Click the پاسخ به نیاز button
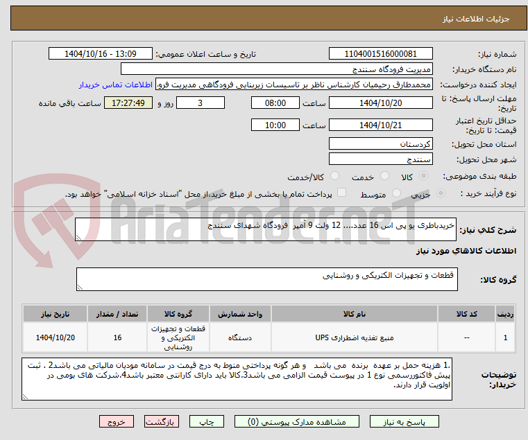 tap(404, 421)
